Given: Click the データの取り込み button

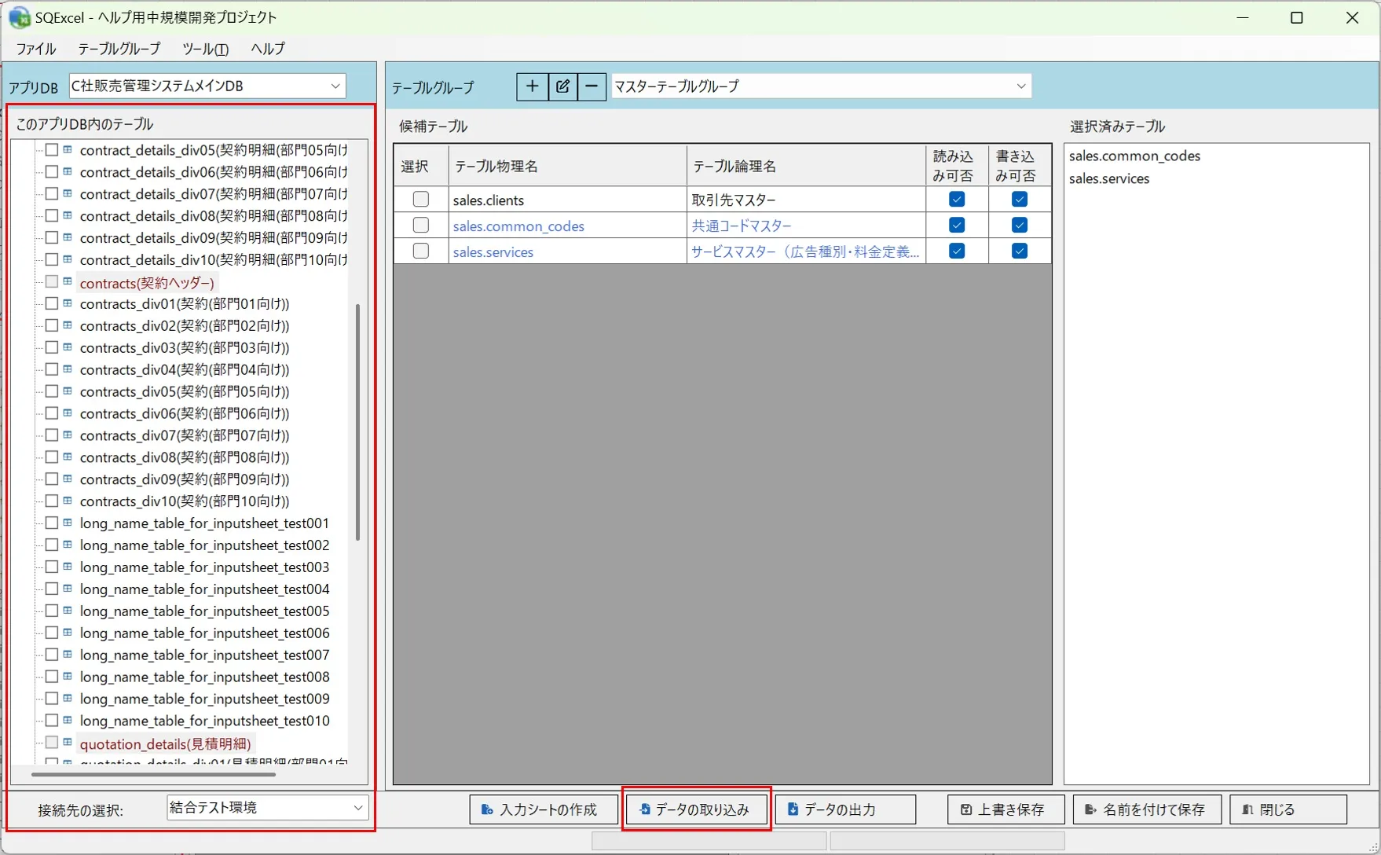Looking at the screenshot, I should pos(696,809).
